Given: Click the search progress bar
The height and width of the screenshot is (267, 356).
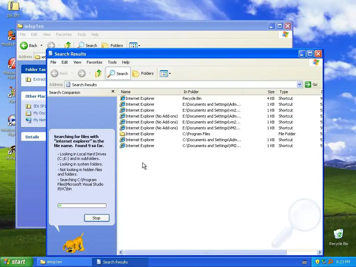Looking at the screenshot, I should [x=82, y=206].
